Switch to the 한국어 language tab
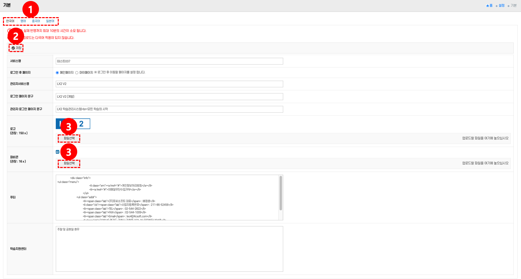The height and width of the screenshot is (279, 521). 10,21
